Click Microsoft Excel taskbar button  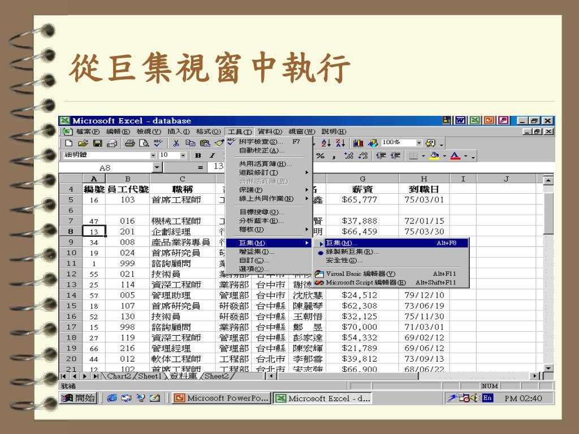[x=323, y=398]
